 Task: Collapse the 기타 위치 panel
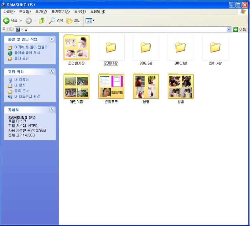point(51,72)
